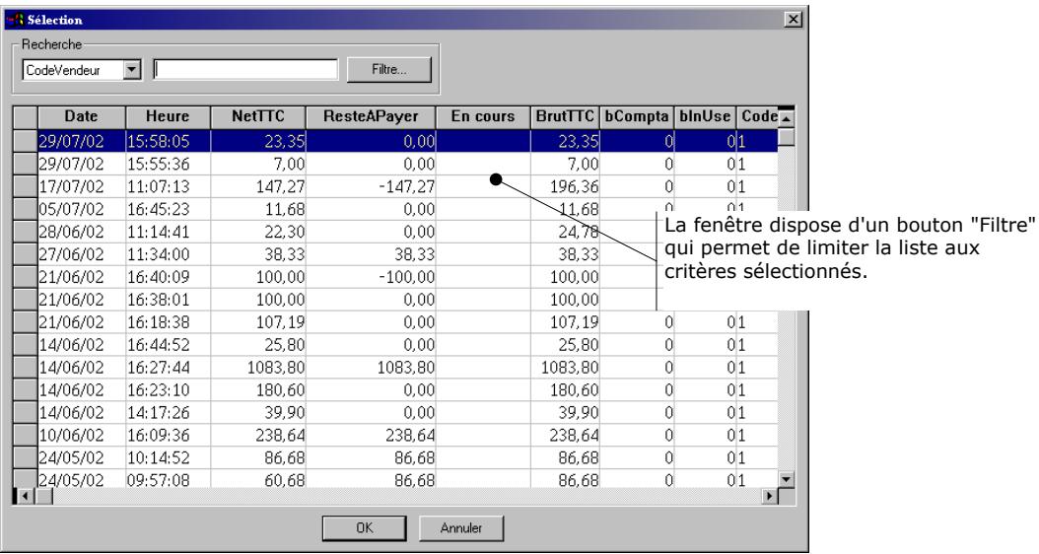Image resolution: width=1039 pixels, height=554 pixels.
Task: Sort by the Date column header
Action: point(82,116)
